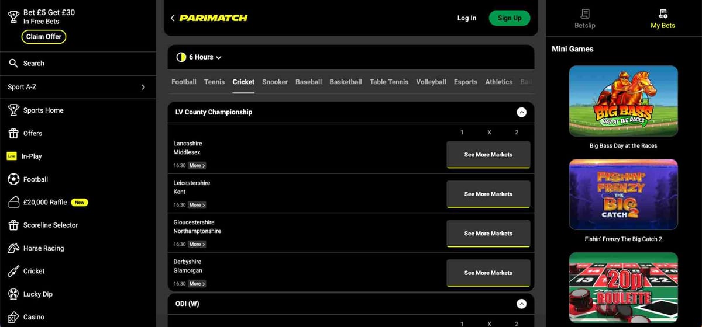See More Markets for Derbyshire v Glamorgan
This screenshot has width=702, height=327.
tap(488, 273)
